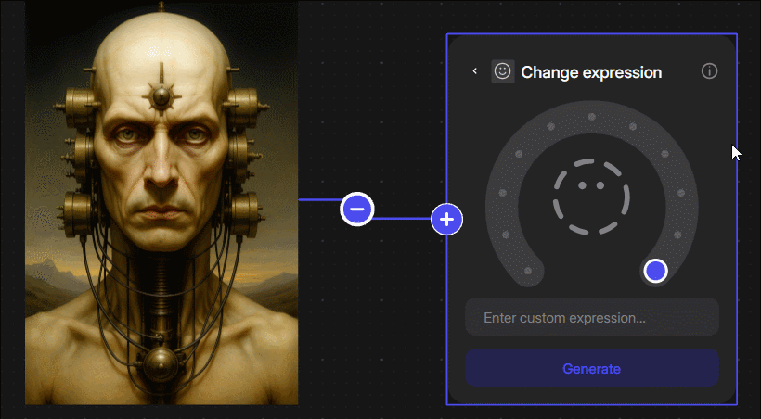Screen dimensions: 761x419
Task: Select the topmost dot on the expression dial
Action: click(x=591, y=117)
